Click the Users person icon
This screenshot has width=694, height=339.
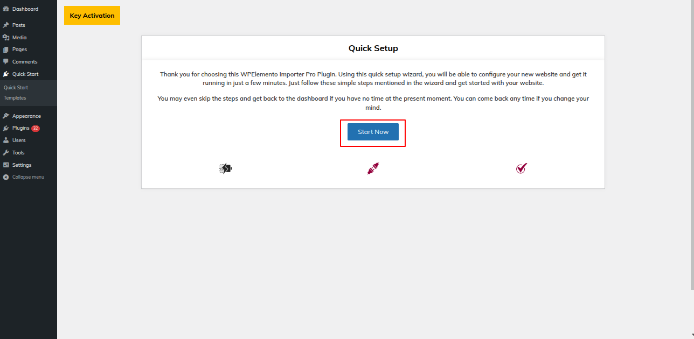click(x=6, y=140)
